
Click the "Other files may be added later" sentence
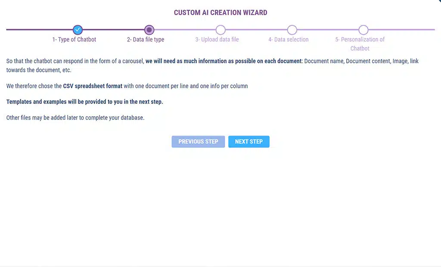coord(75,118)
